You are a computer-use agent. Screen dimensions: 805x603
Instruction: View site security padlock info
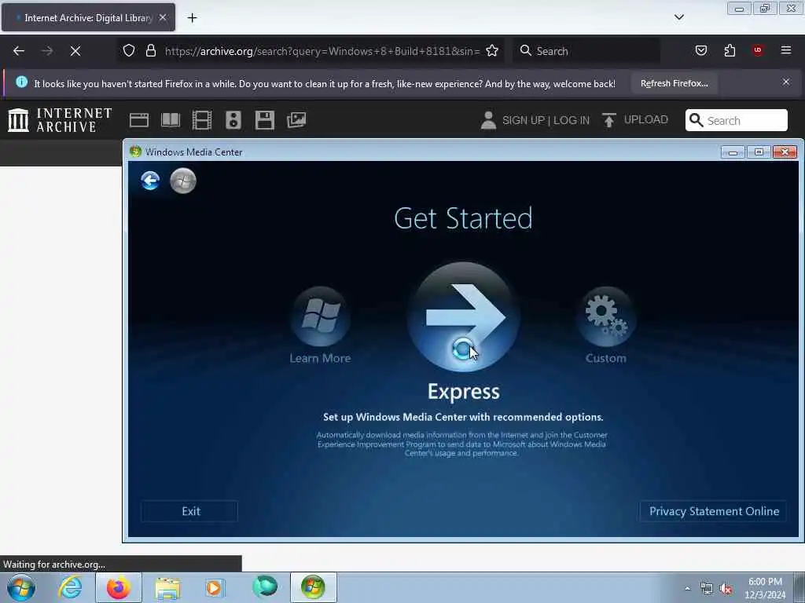coord(150,51)
